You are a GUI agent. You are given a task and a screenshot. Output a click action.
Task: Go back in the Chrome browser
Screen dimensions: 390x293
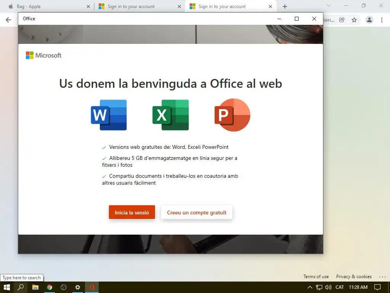tap(8, 20)
